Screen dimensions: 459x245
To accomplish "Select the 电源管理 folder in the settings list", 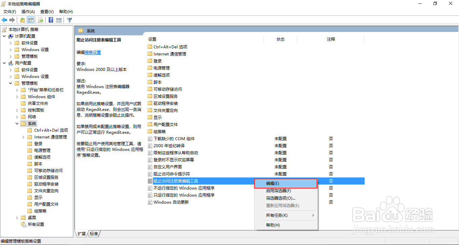I will pyautogui.click(x=162, y=68).
